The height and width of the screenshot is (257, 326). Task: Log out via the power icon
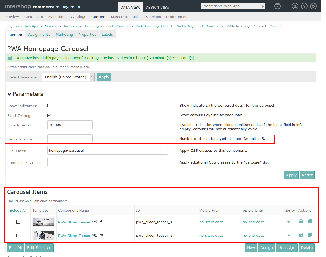click(313, 6)
